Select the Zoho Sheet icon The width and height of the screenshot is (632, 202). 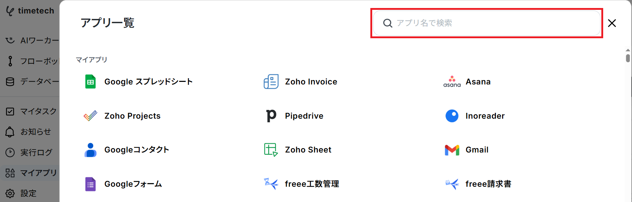pos(271,150)
